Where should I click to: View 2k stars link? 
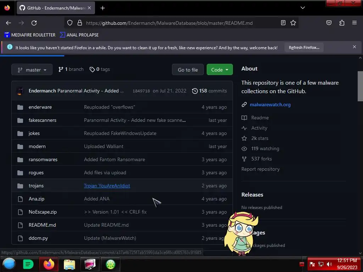[x=260, y=138]
